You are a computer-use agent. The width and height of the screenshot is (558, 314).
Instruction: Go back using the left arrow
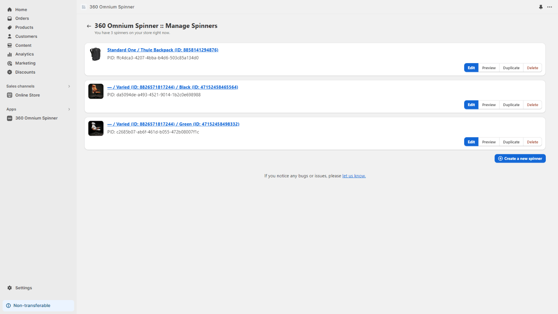point(89,26)
